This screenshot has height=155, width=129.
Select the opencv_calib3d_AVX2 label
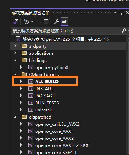click(57, 124)
